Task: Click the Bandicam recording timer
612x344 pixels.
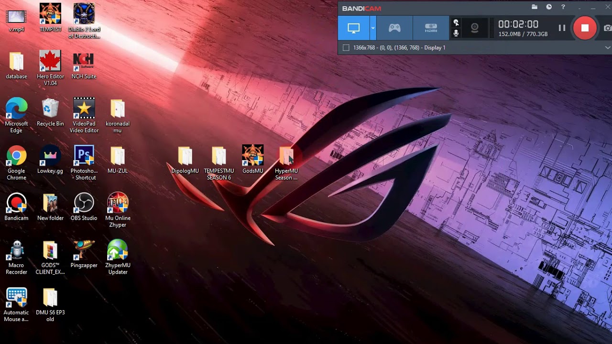Action: [x=518, y=24]
